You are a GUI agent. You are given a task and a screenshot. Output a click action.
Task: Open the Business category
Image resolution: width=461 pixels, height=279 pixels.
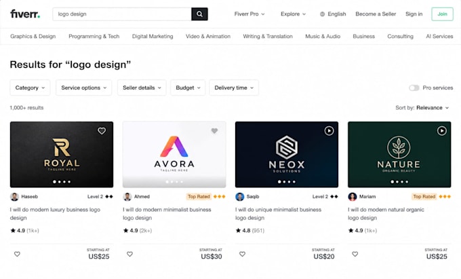coord(363,37)
